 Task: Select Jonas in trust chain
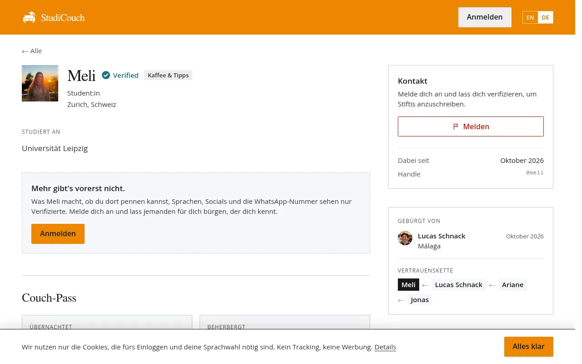tap(419, 299)
